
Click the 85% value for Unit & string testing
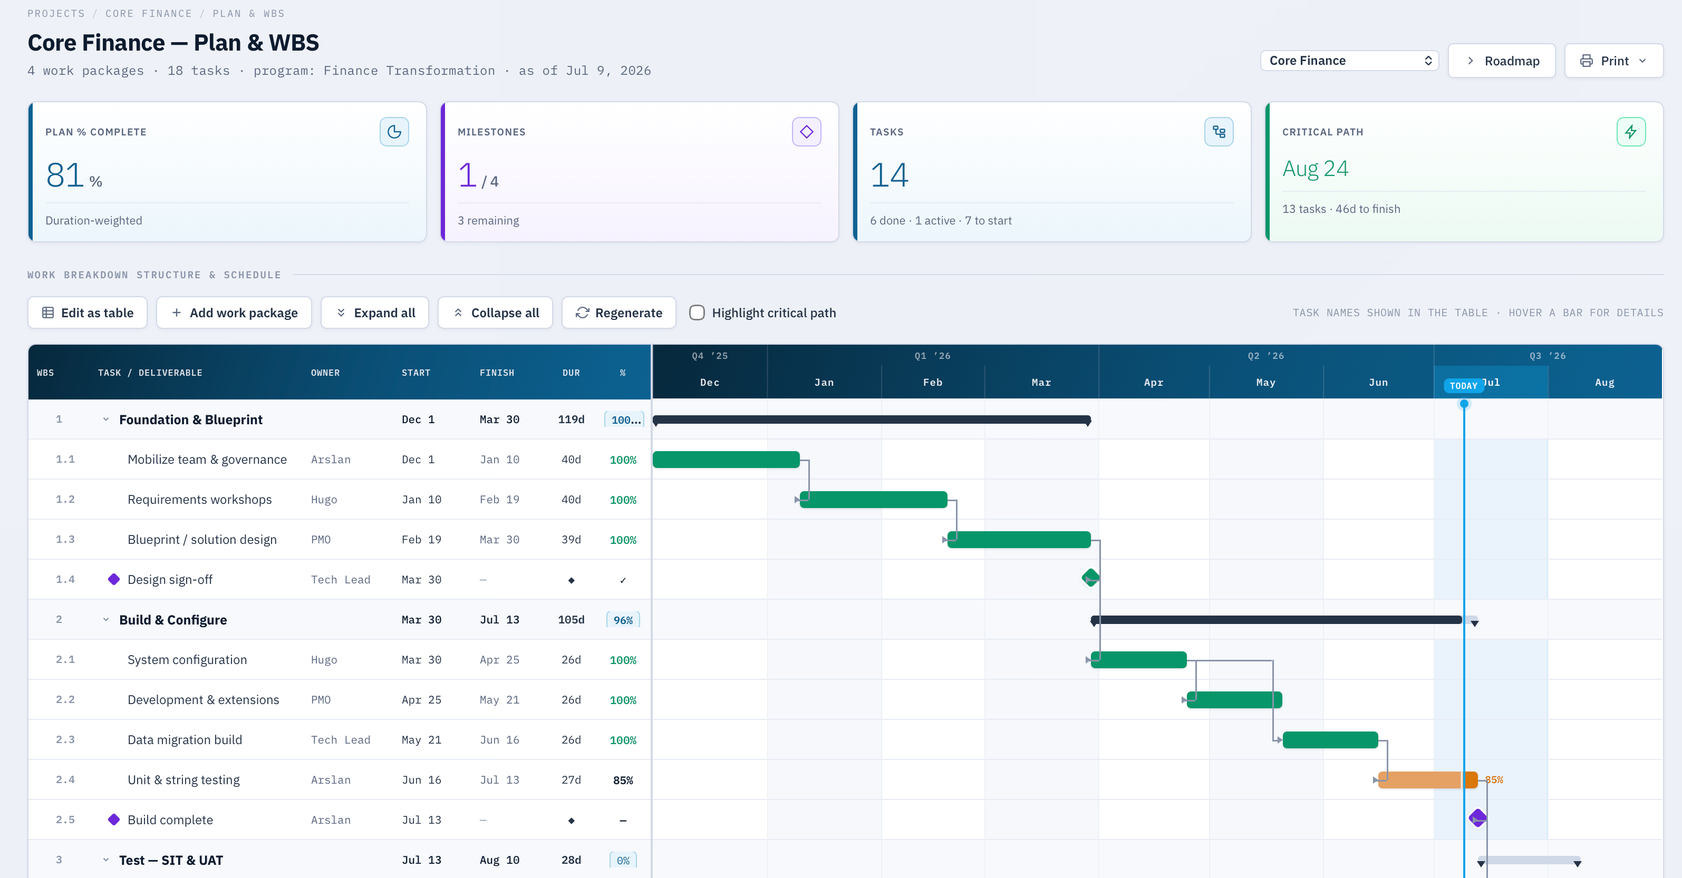623,780
